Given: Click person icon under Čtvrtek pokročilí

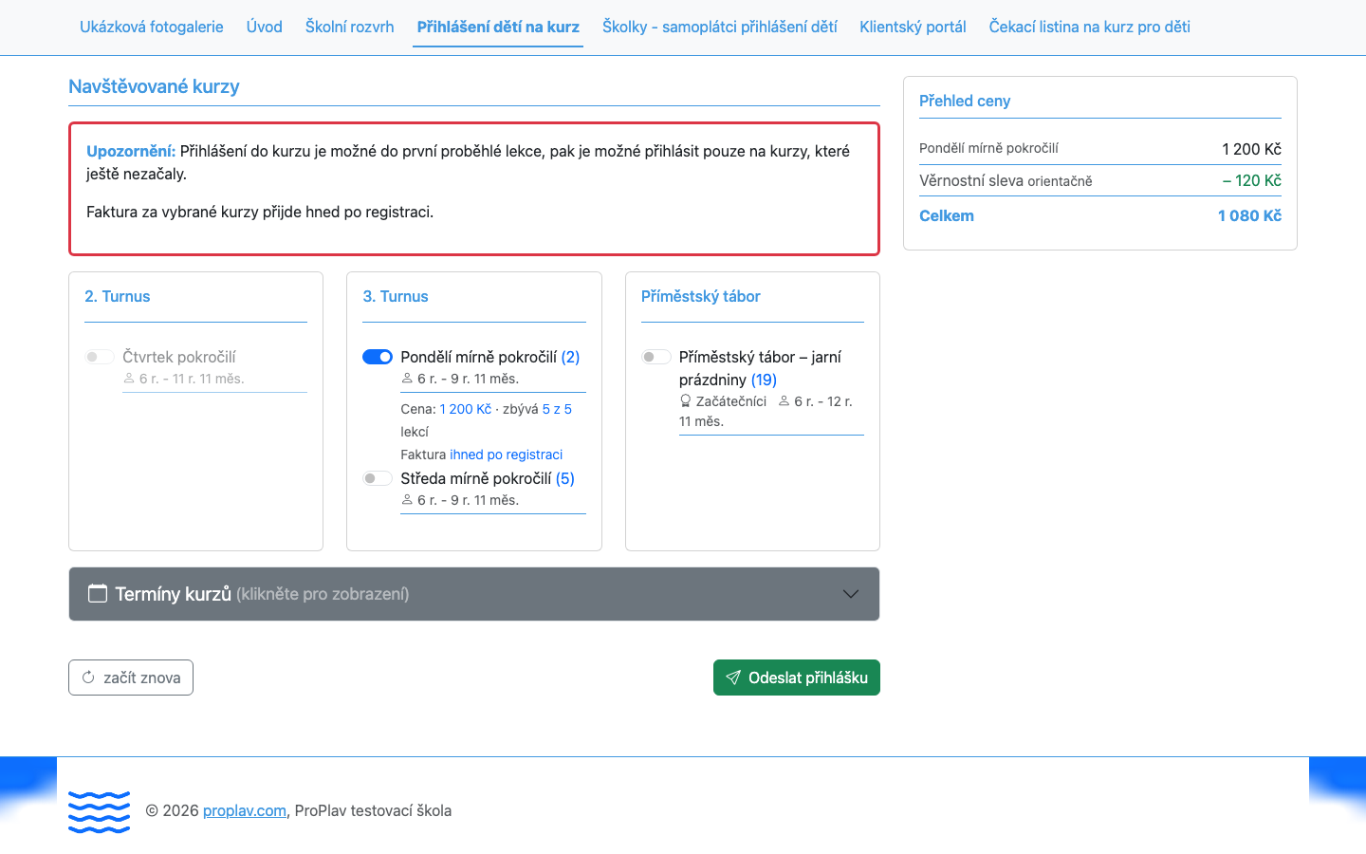Looking at the screenshot, I should click(129, 379).
